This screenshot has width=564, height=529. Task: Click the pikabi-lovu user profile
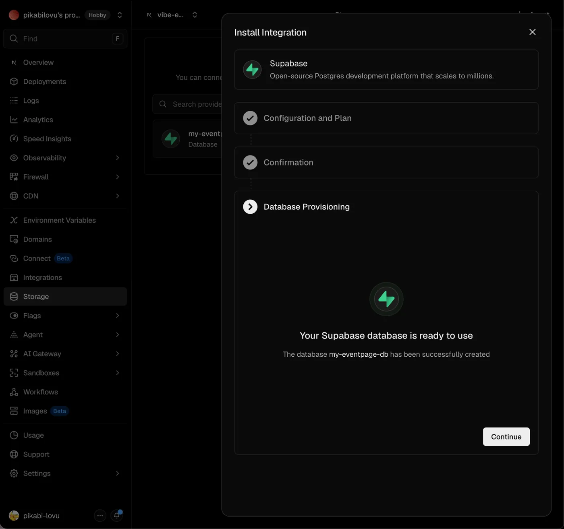[34, 516]
